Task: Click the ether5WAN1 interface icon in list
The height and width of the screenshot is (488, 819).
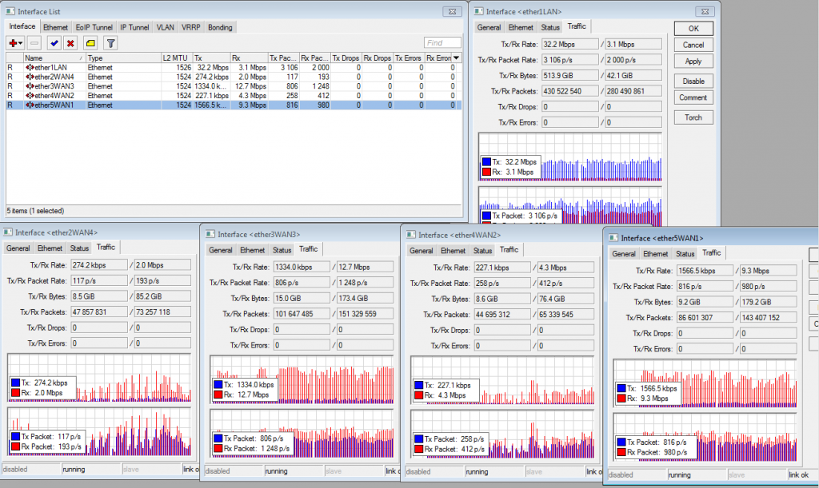Action: point(30,105)
